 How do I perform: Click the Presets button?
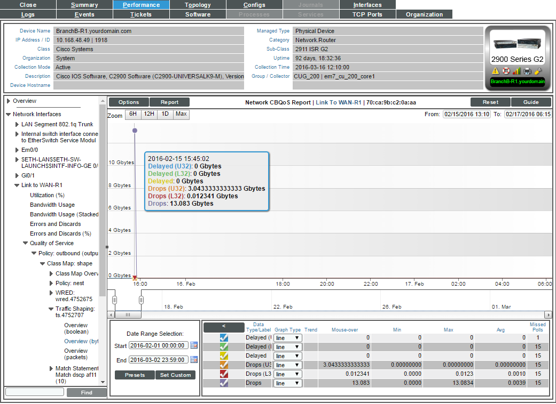pyautogui.click(x=135, y=375)
